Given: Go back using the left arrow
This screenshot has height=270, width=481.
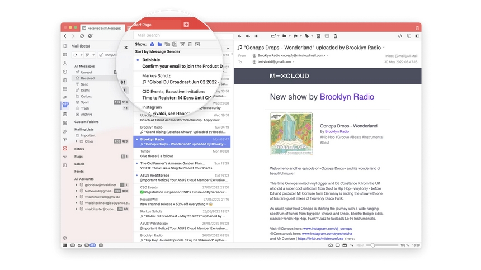Looking at the screenshot, I should (x=65, y=36).
